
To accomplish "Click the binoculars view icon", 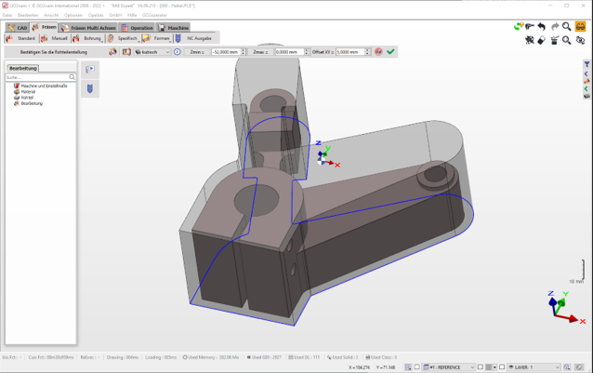I will [580, 27].
